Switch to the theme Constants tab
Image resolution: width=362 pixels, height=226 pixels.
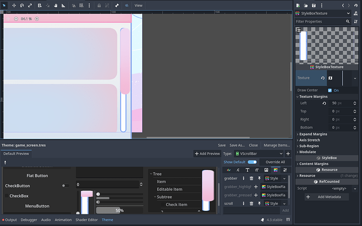coord(238,170)
